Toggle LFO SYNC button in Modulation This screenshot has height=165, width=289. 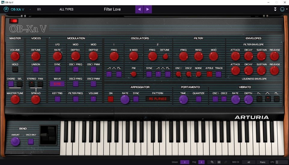(x=57, y=69)
